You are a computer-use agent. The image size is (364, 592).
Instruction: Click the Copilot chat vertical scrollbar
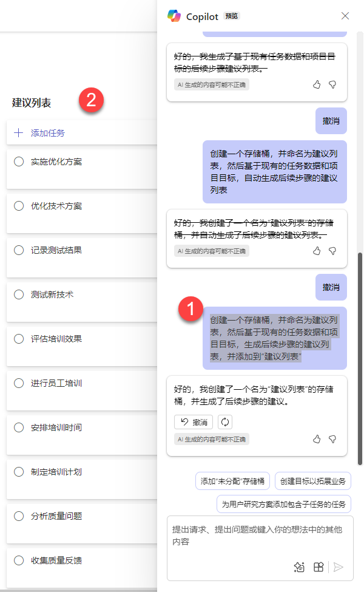point(360,359)
